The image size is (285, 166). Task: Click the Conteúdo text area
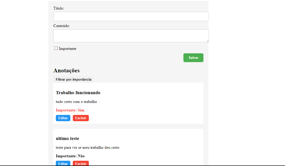[x=131, y=36]
